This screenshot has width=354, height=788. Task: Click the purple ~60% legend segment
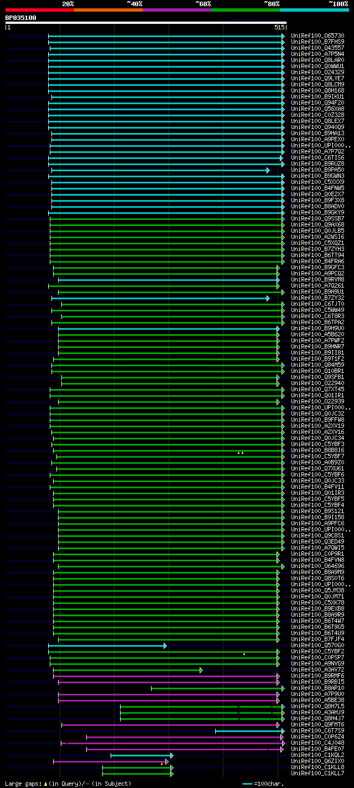(177, 10)
